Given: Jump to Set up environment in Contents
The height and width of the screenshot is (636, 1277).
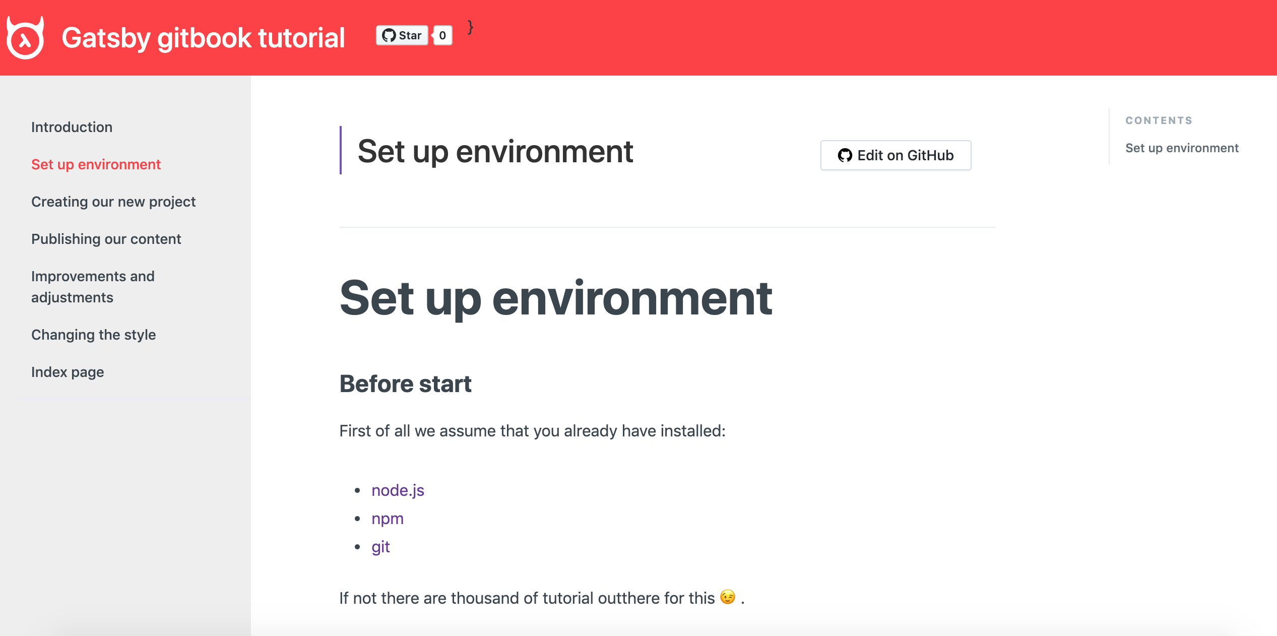Looking at the screenshot, I should tap(1182, 148).
